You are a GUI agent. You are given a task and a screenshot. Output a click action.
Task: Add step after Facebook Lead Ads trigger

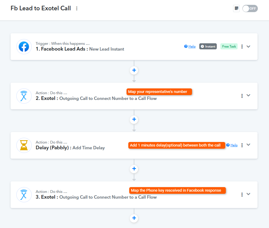(134, 70)
